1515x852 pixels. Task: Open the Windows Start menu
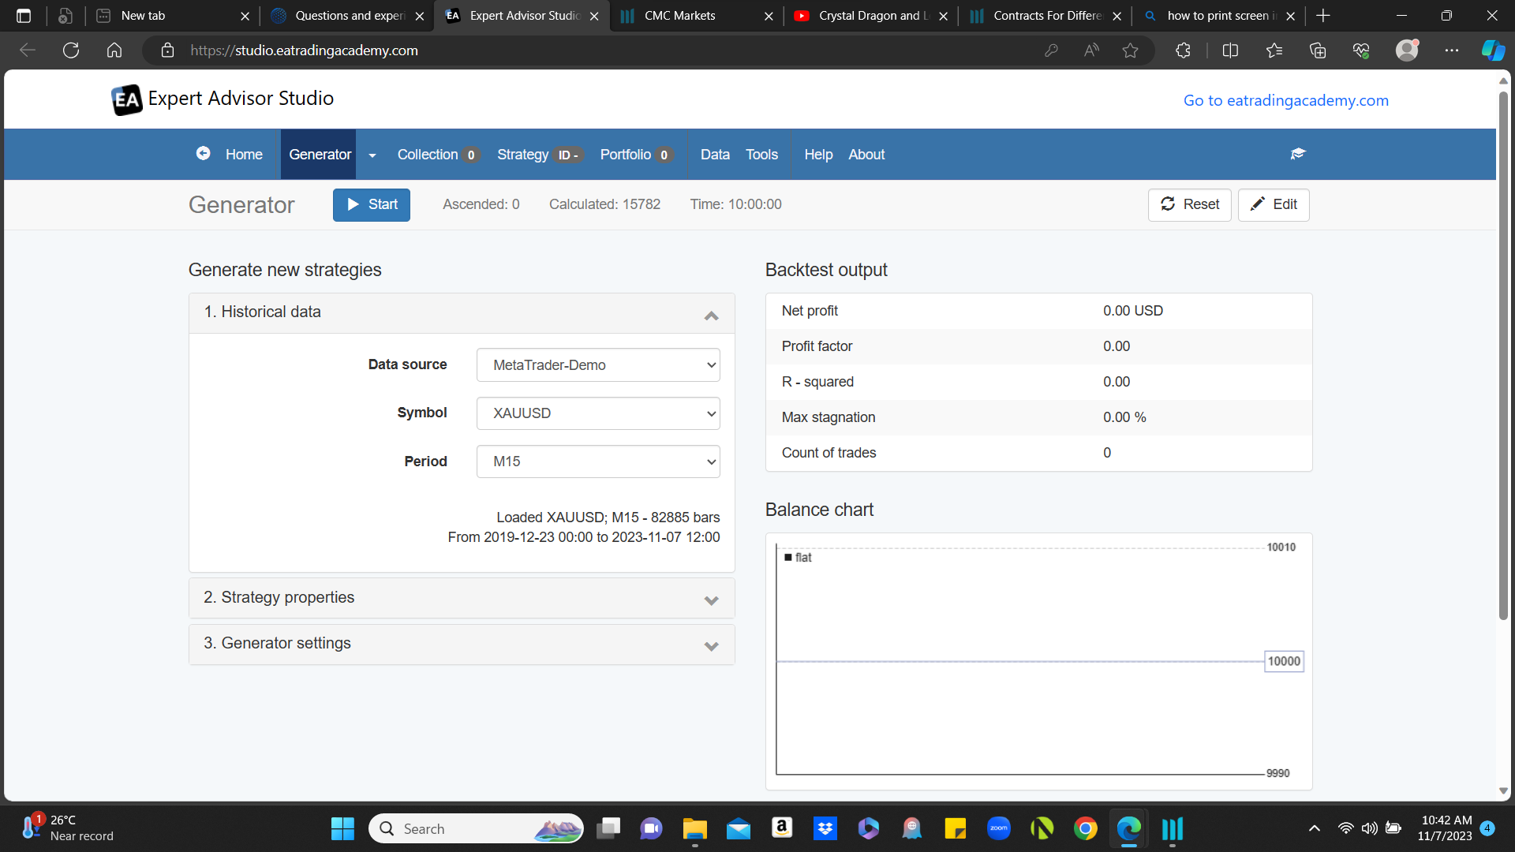tap(342, 828)
